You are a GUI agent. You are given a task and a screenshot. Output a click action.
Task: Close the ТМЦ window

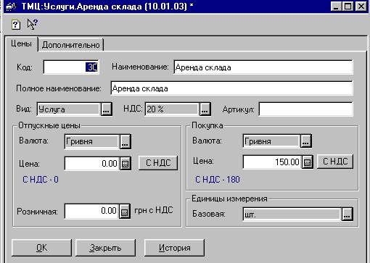361,6
